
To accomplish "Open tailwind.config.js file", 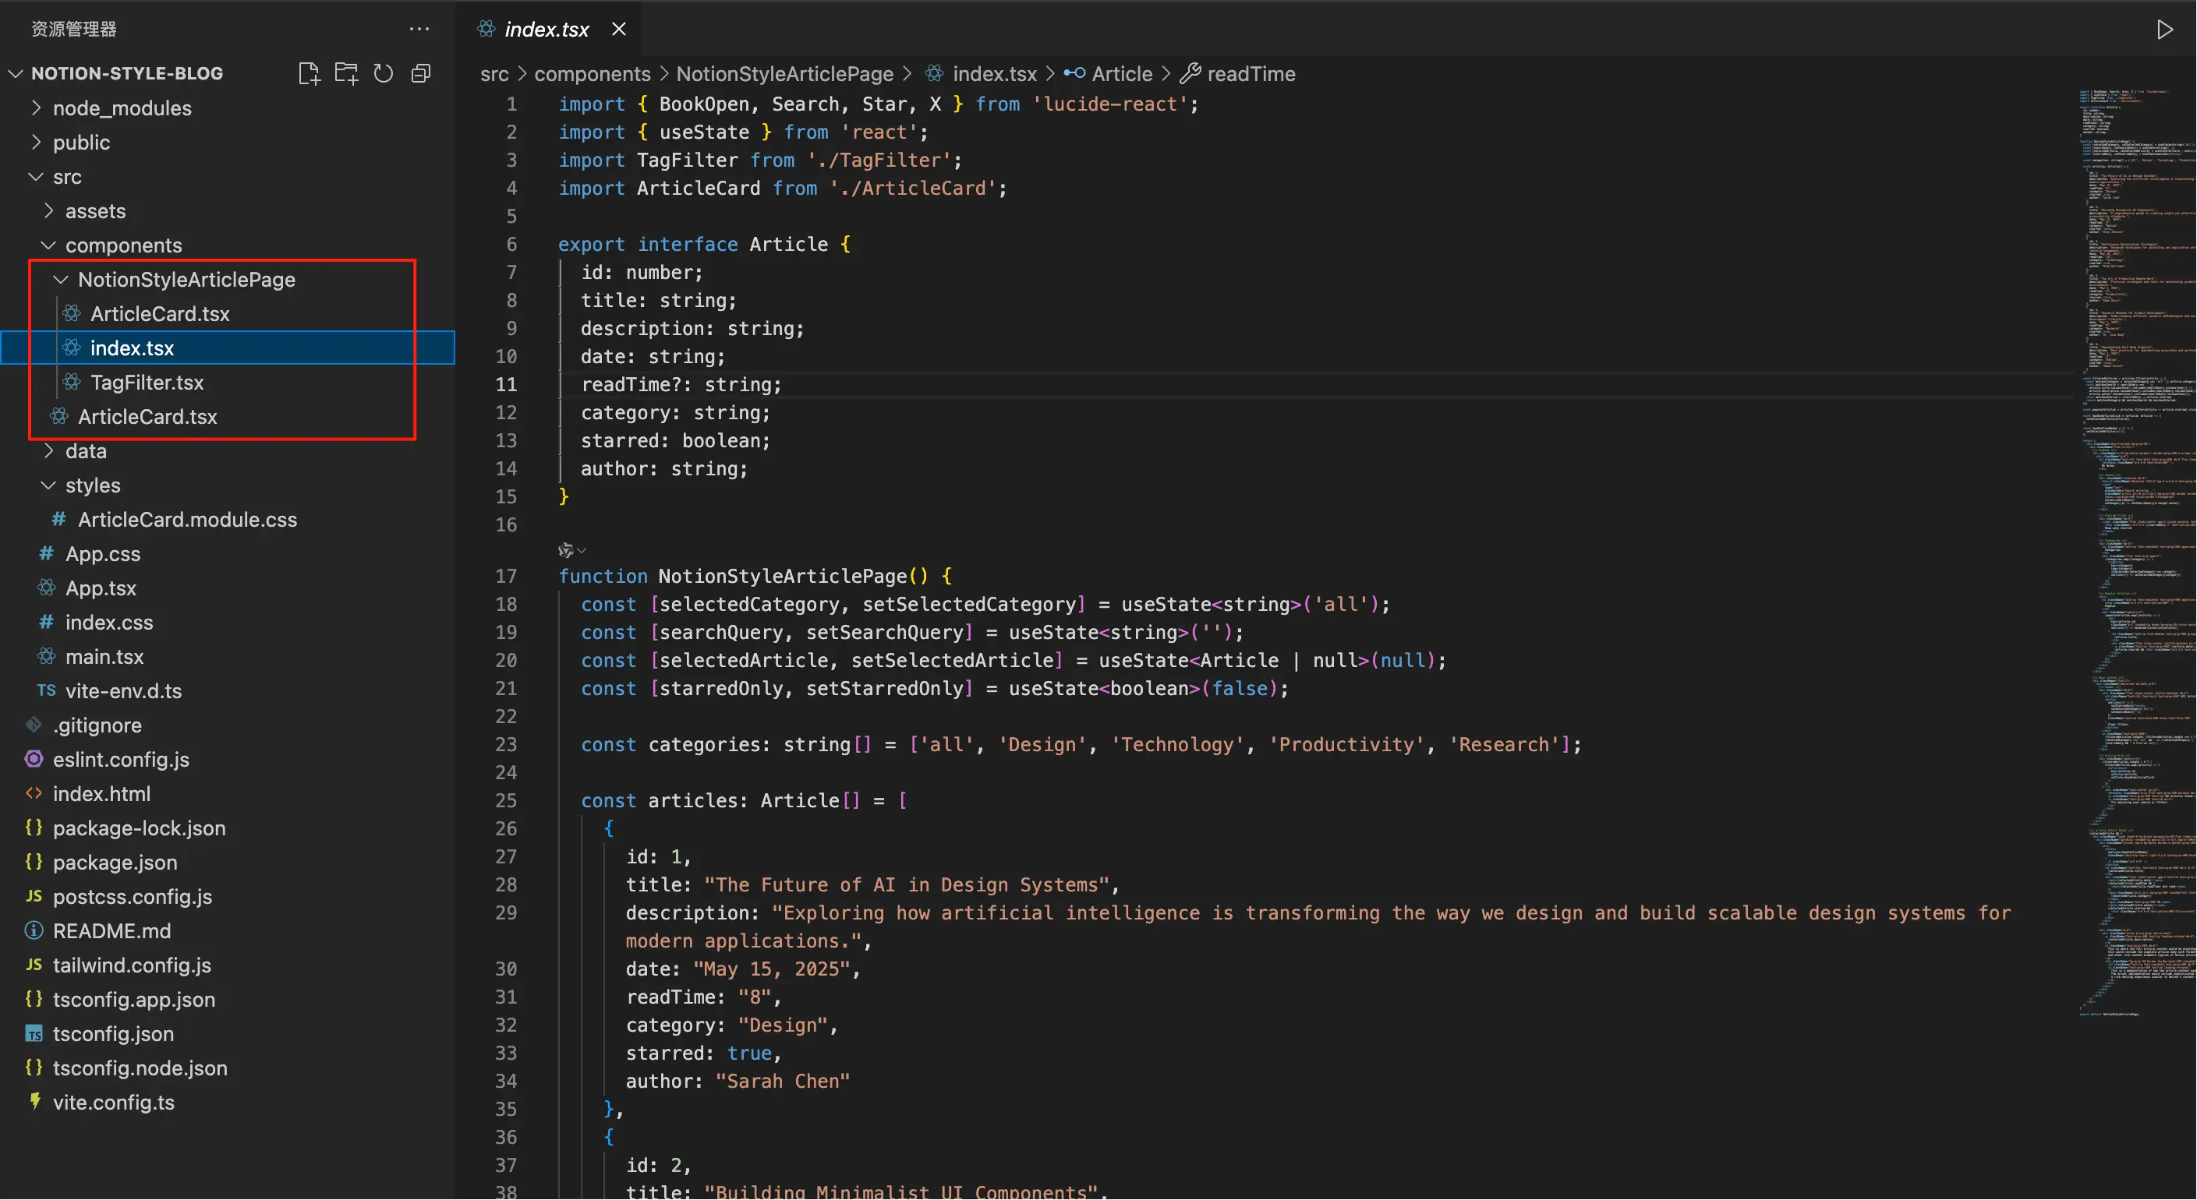I will pos(131,965).
